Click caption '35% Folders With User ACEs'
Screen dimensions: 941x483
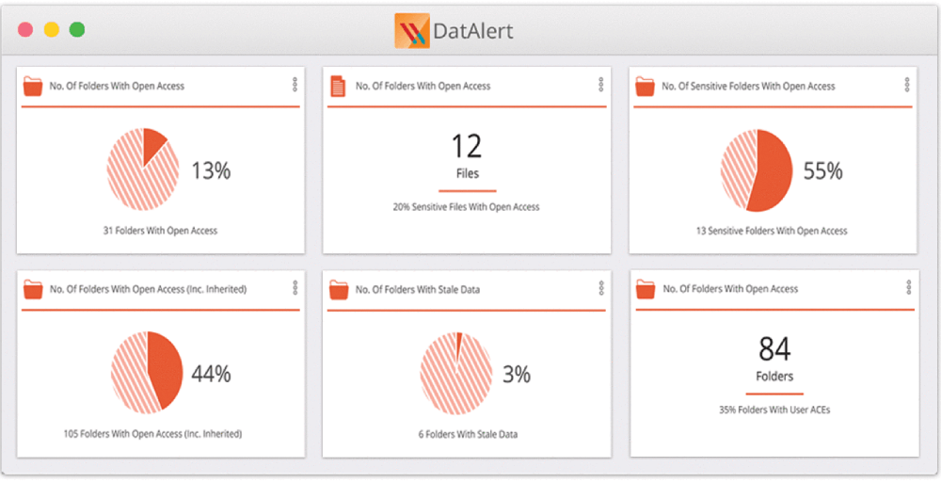[774, 410]
